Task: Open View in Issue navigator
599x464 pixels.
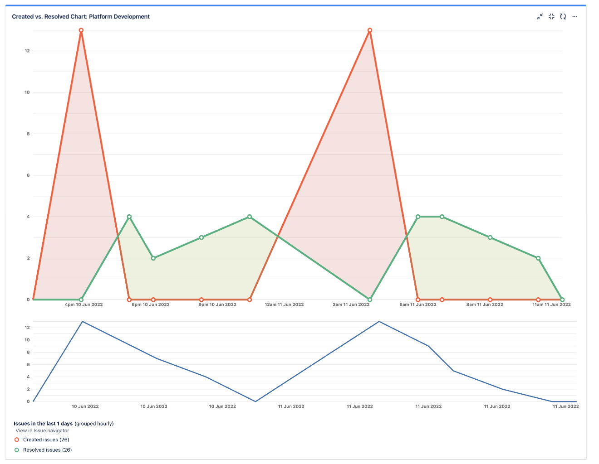Action: (42, 430)
